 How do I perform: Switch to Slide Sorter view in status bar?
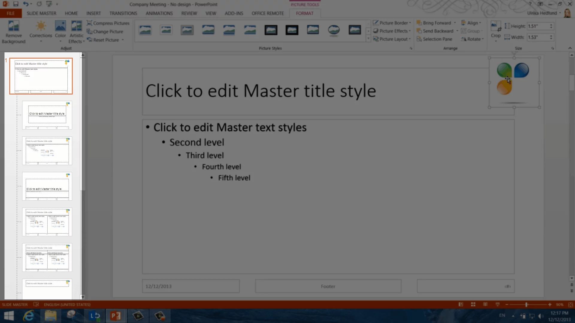pyautogui.click(x=473, y=304)
